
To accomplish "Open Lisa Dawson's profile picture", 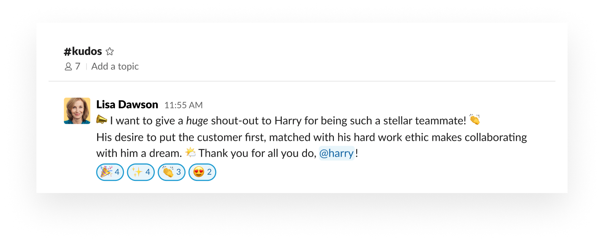I will point(77,111).
